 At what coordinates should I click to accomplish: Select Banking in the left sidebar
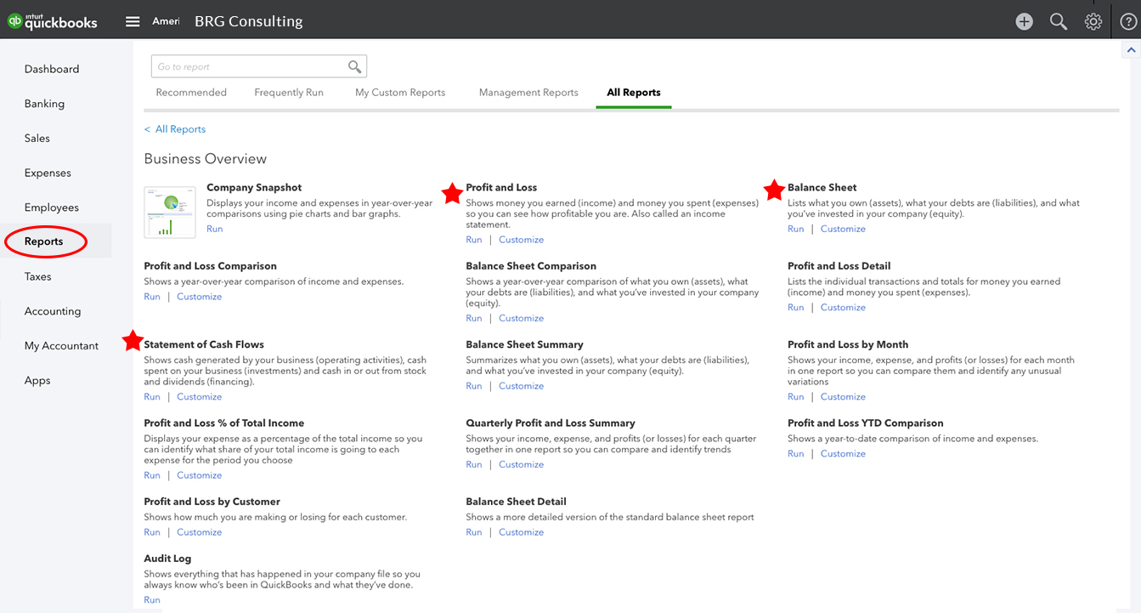(44, 104)
